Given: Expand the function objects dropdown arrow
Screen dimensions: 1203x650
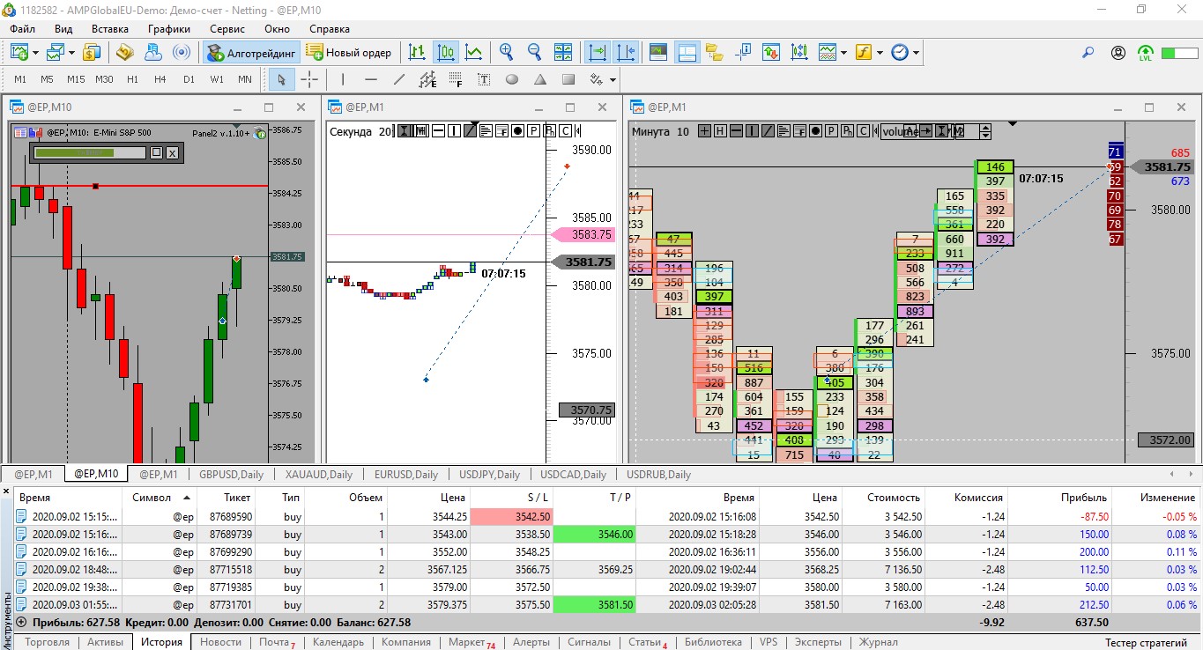Looking at the screenshot, I should click(x=880, y=53).
